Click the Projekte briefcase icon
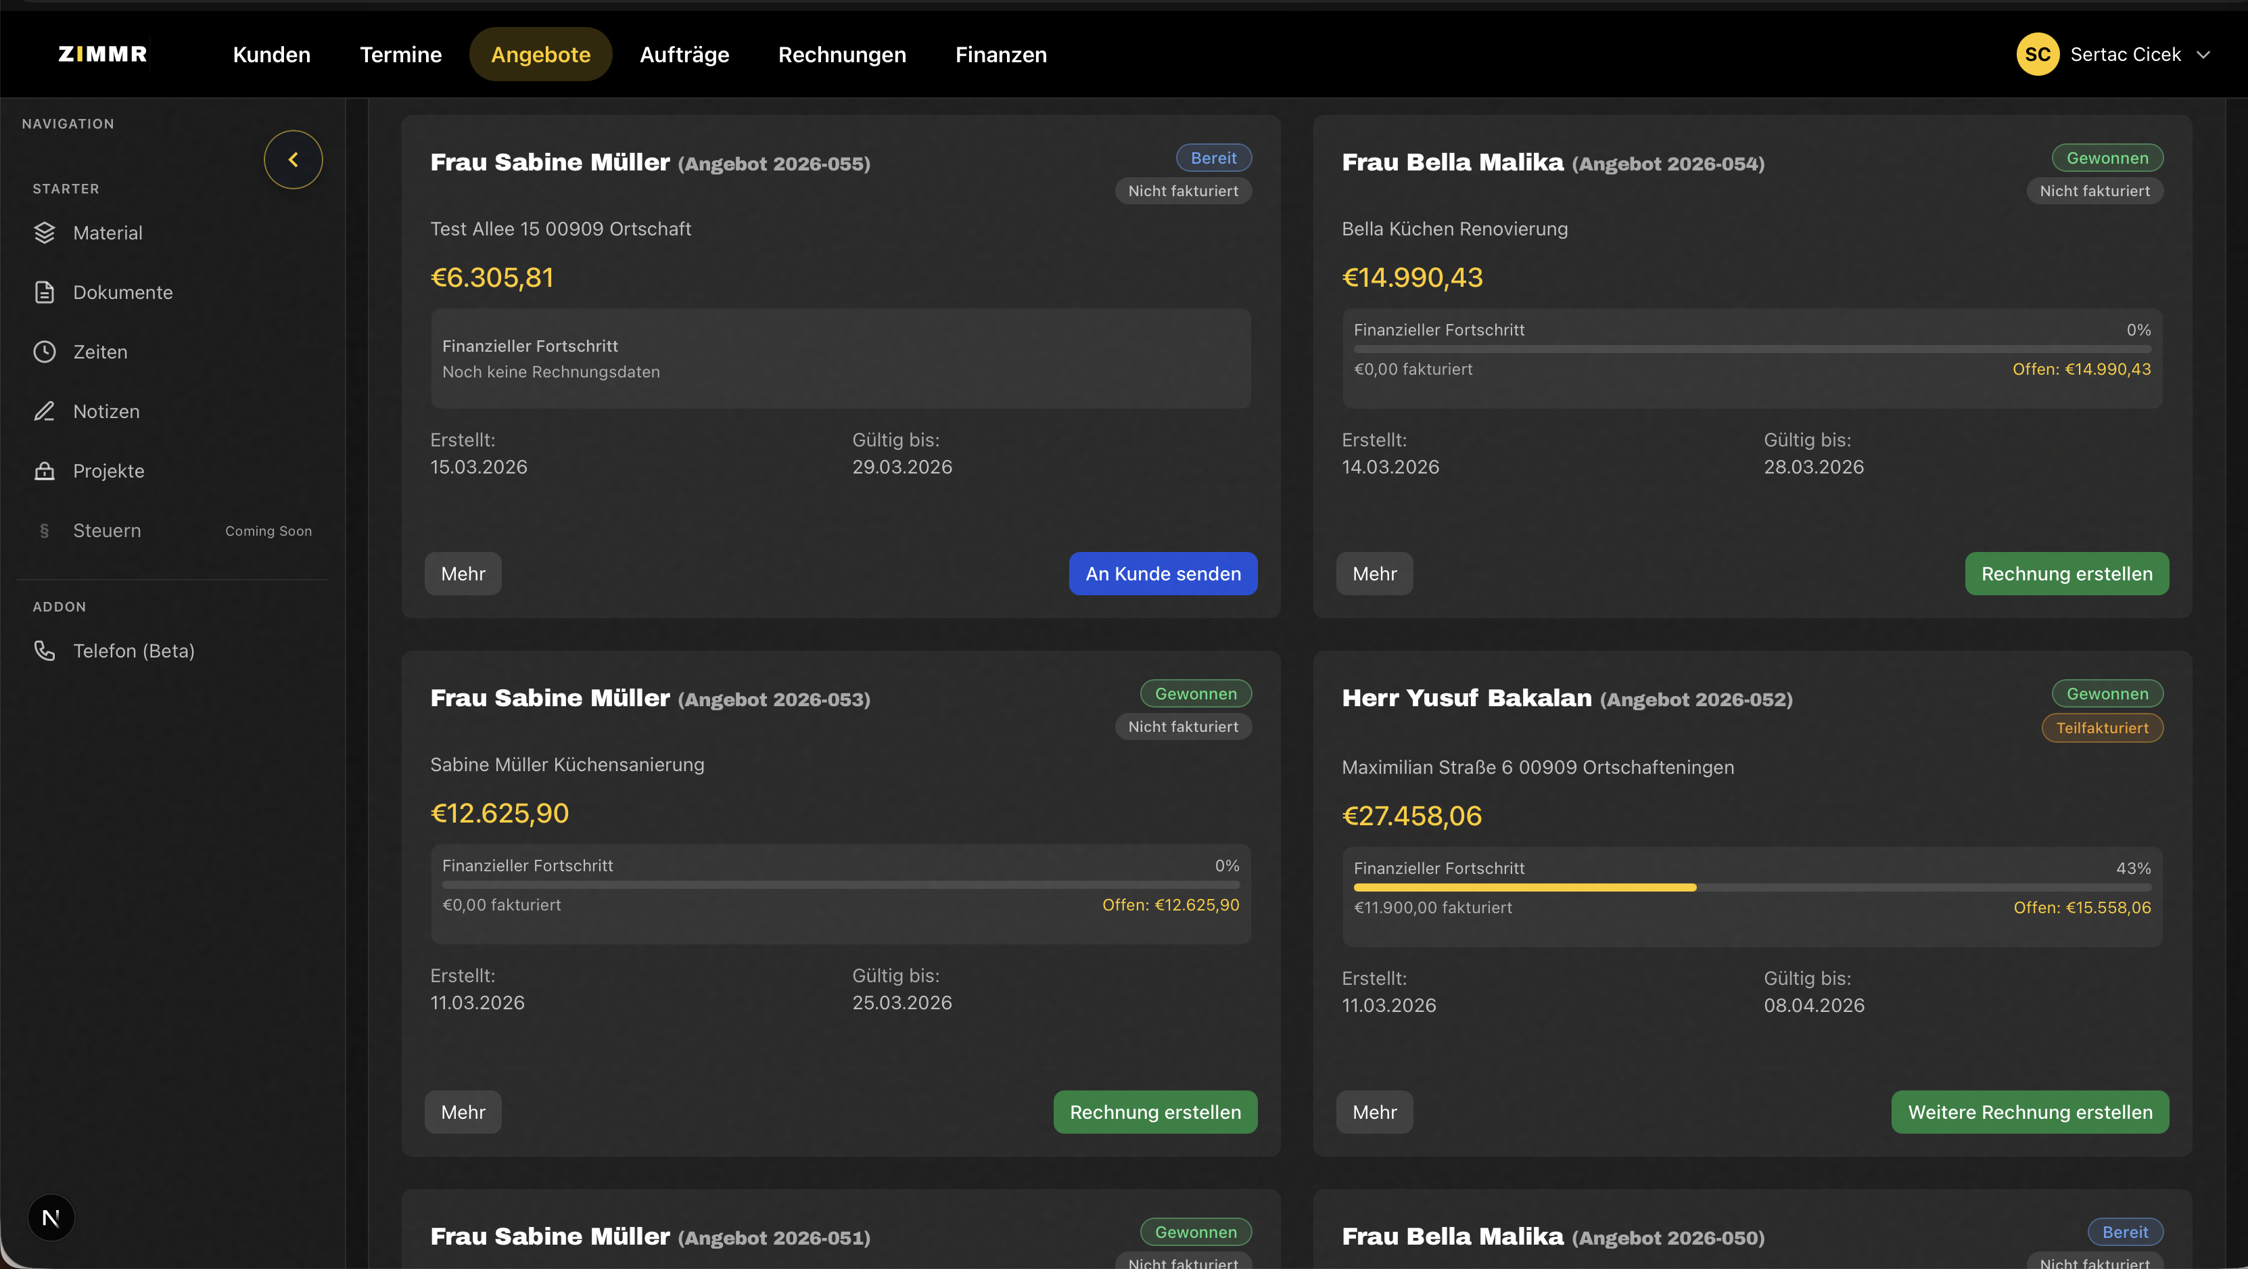Image resolution: width=2248 pixels, height=1269 pixels. 45,471
